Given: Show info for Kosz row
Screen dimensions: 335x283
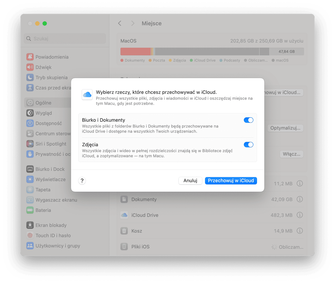Looking at the screenshot, I should point(300,231).
